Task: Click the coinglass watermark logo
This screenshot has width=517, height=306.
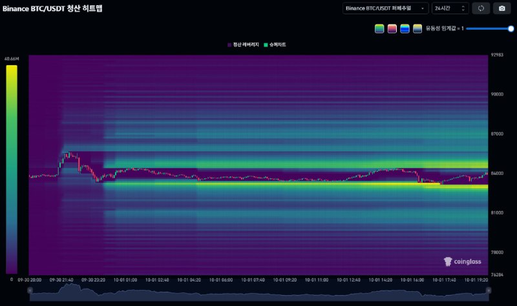Action: pyautogui.click(x=462, y=261)
